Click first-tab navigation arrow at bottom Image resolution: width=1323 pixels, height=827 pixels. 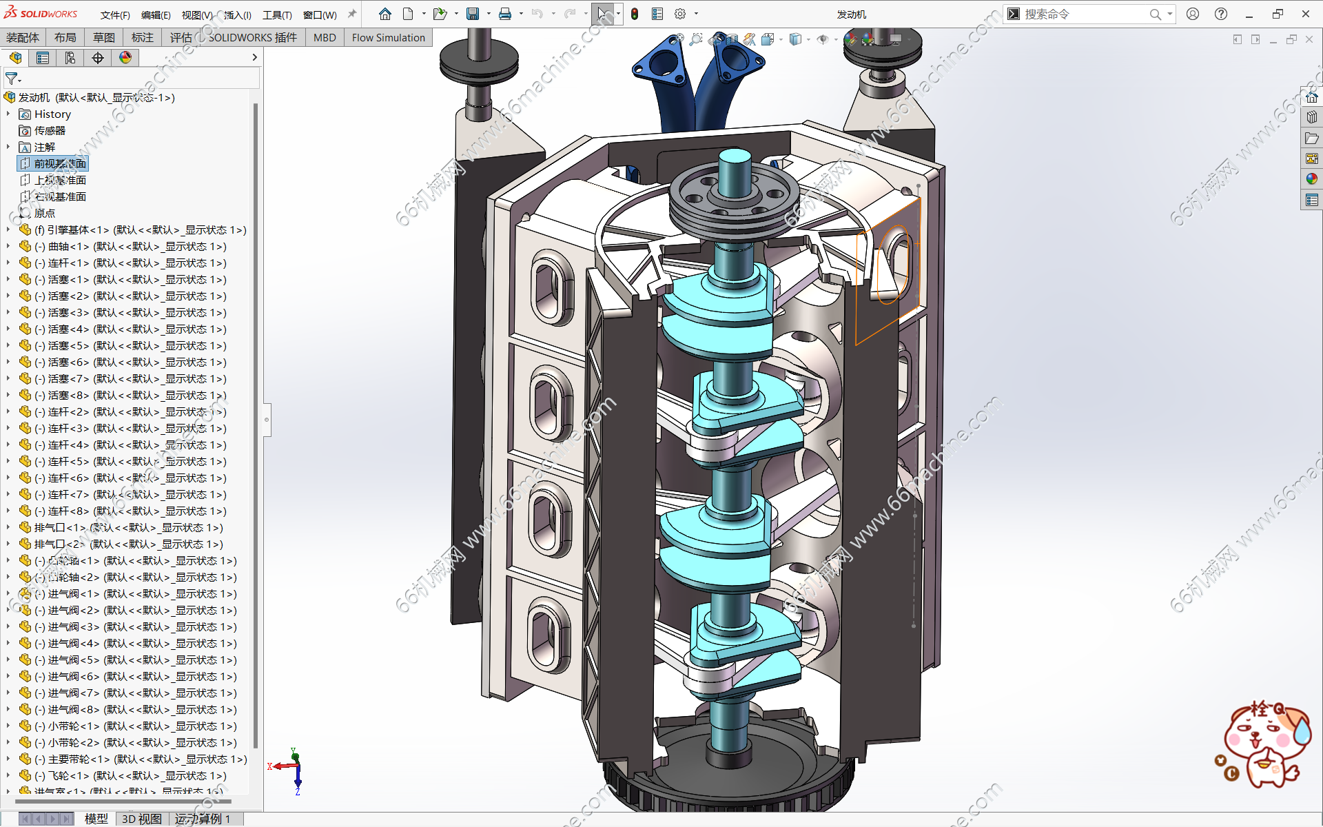click(25, 819)
